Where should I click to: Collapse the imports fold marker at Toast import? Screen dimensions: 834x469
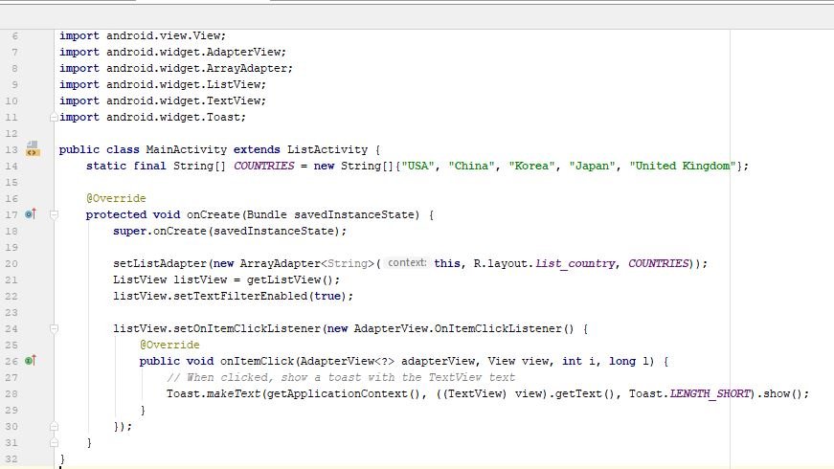54,117
